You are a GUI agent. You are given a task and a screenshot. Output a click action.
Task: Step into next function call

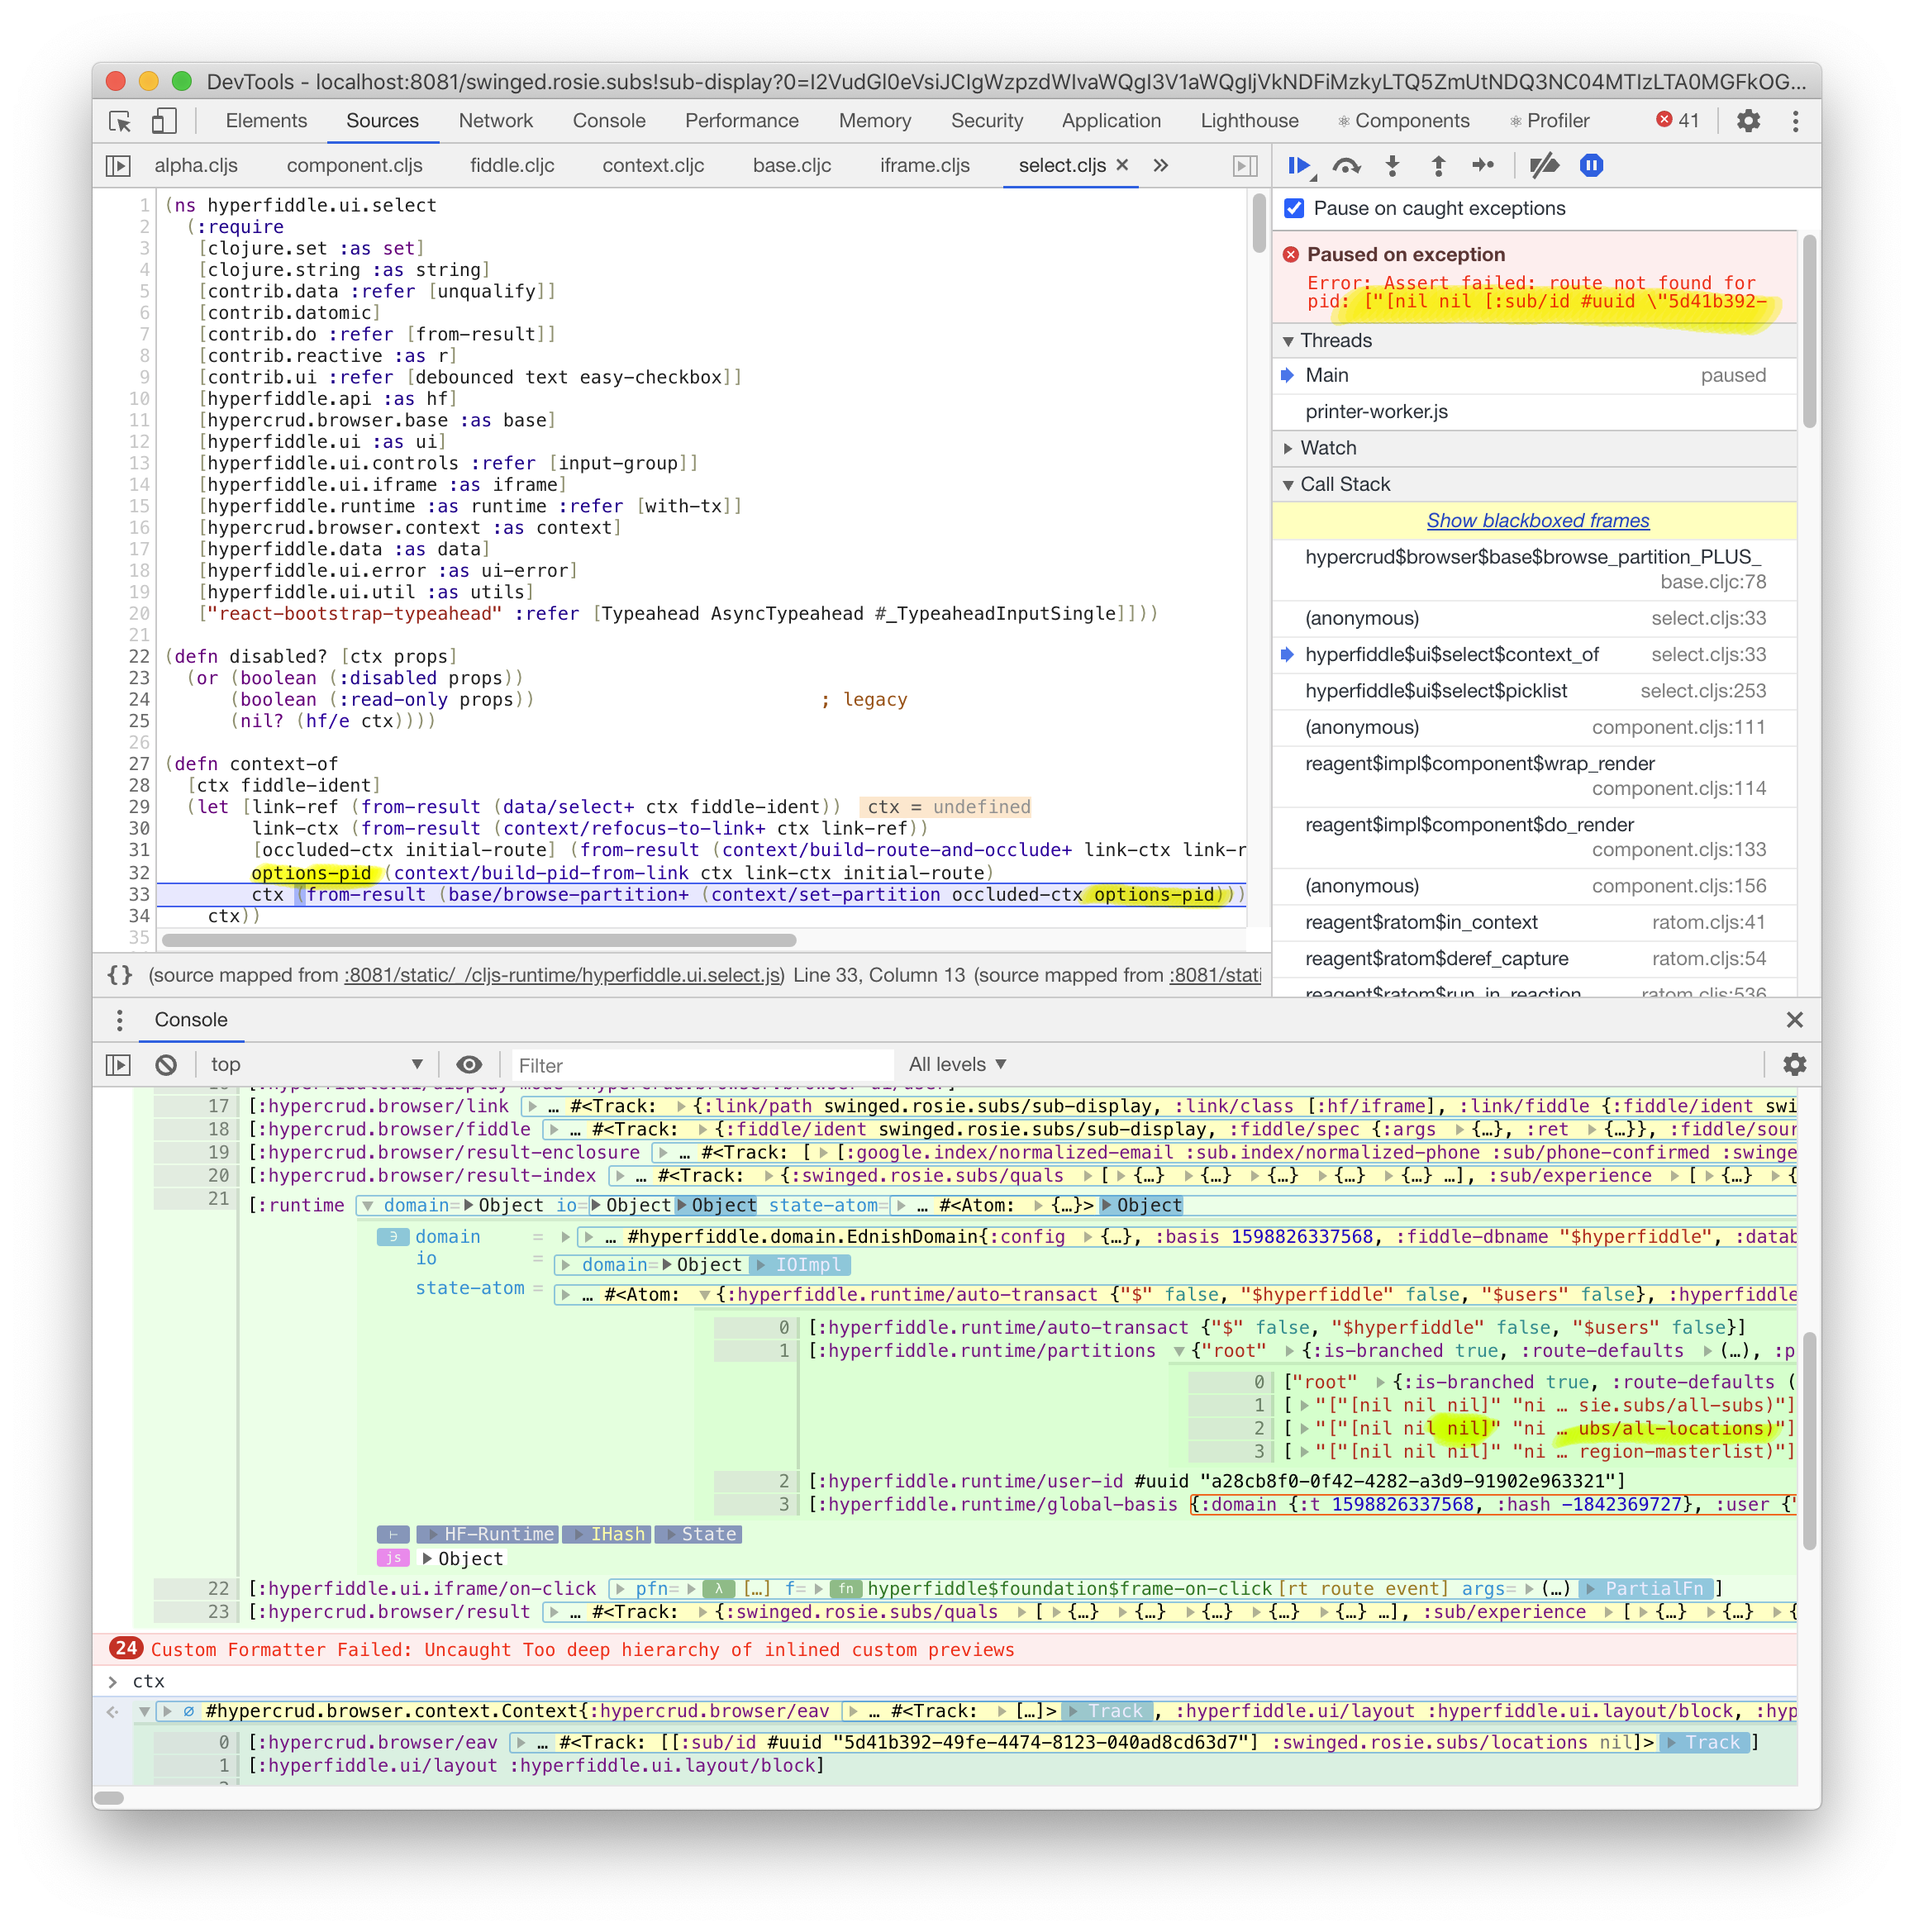click(x=1392, y=165)
